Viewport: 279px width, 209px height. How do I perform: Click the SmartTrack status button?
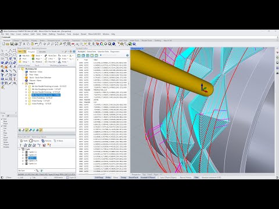coord(134,177)
